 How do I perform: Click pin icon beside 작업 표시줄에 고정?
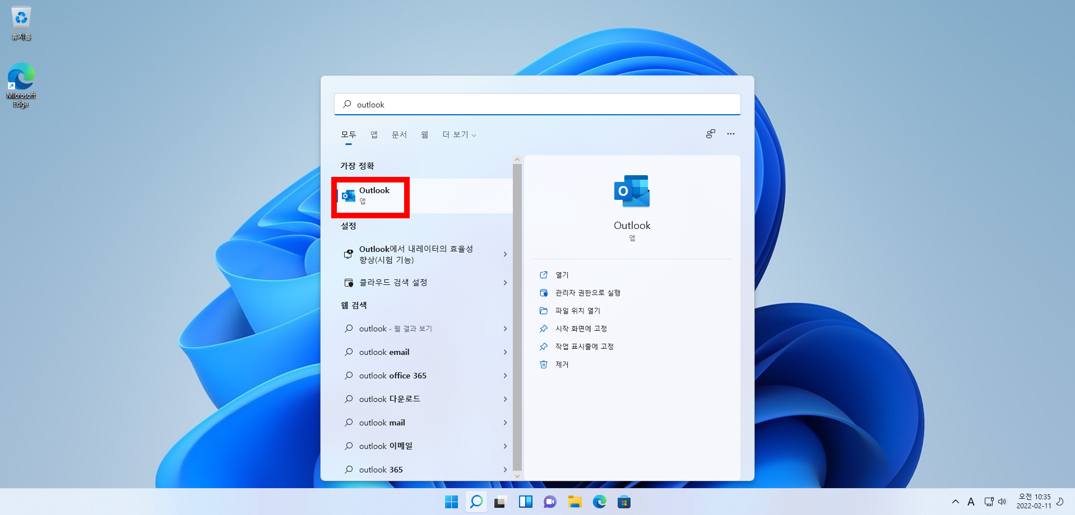click(543, 347)
